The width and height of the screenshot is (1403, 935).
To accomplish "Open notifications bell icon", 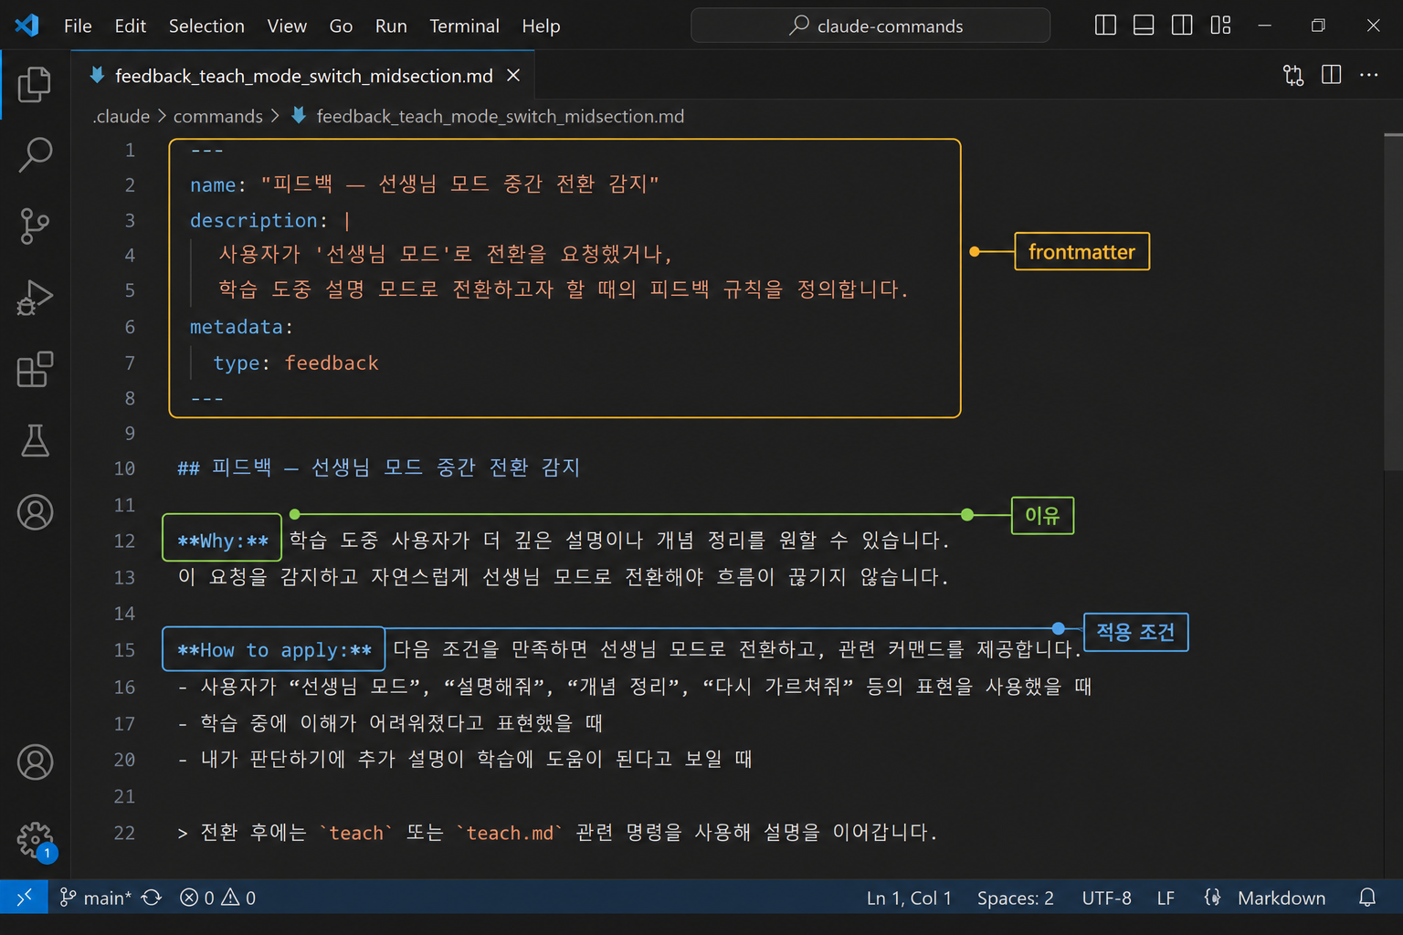I will pyautogui.click(x=1367, y=898).
